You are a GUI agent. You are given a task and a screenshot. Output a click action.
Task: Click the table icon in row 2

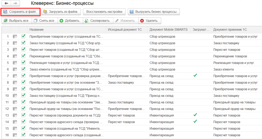15,43
